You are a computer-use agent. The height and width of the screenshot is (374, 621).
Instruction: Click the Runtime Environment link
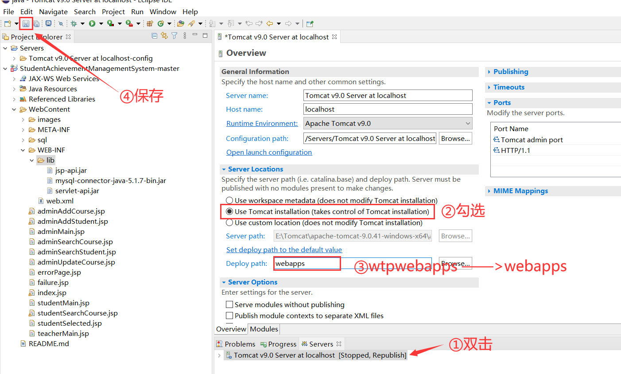click(x=262, y=123)
